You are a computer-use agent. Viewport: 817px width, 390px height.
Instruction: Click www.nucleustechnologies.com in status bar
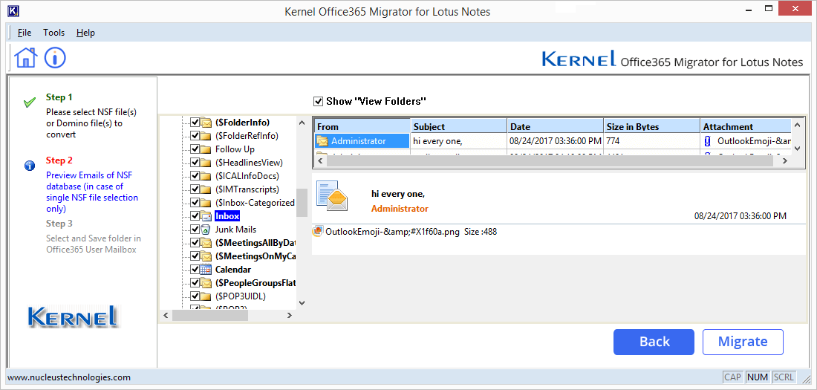69,377
